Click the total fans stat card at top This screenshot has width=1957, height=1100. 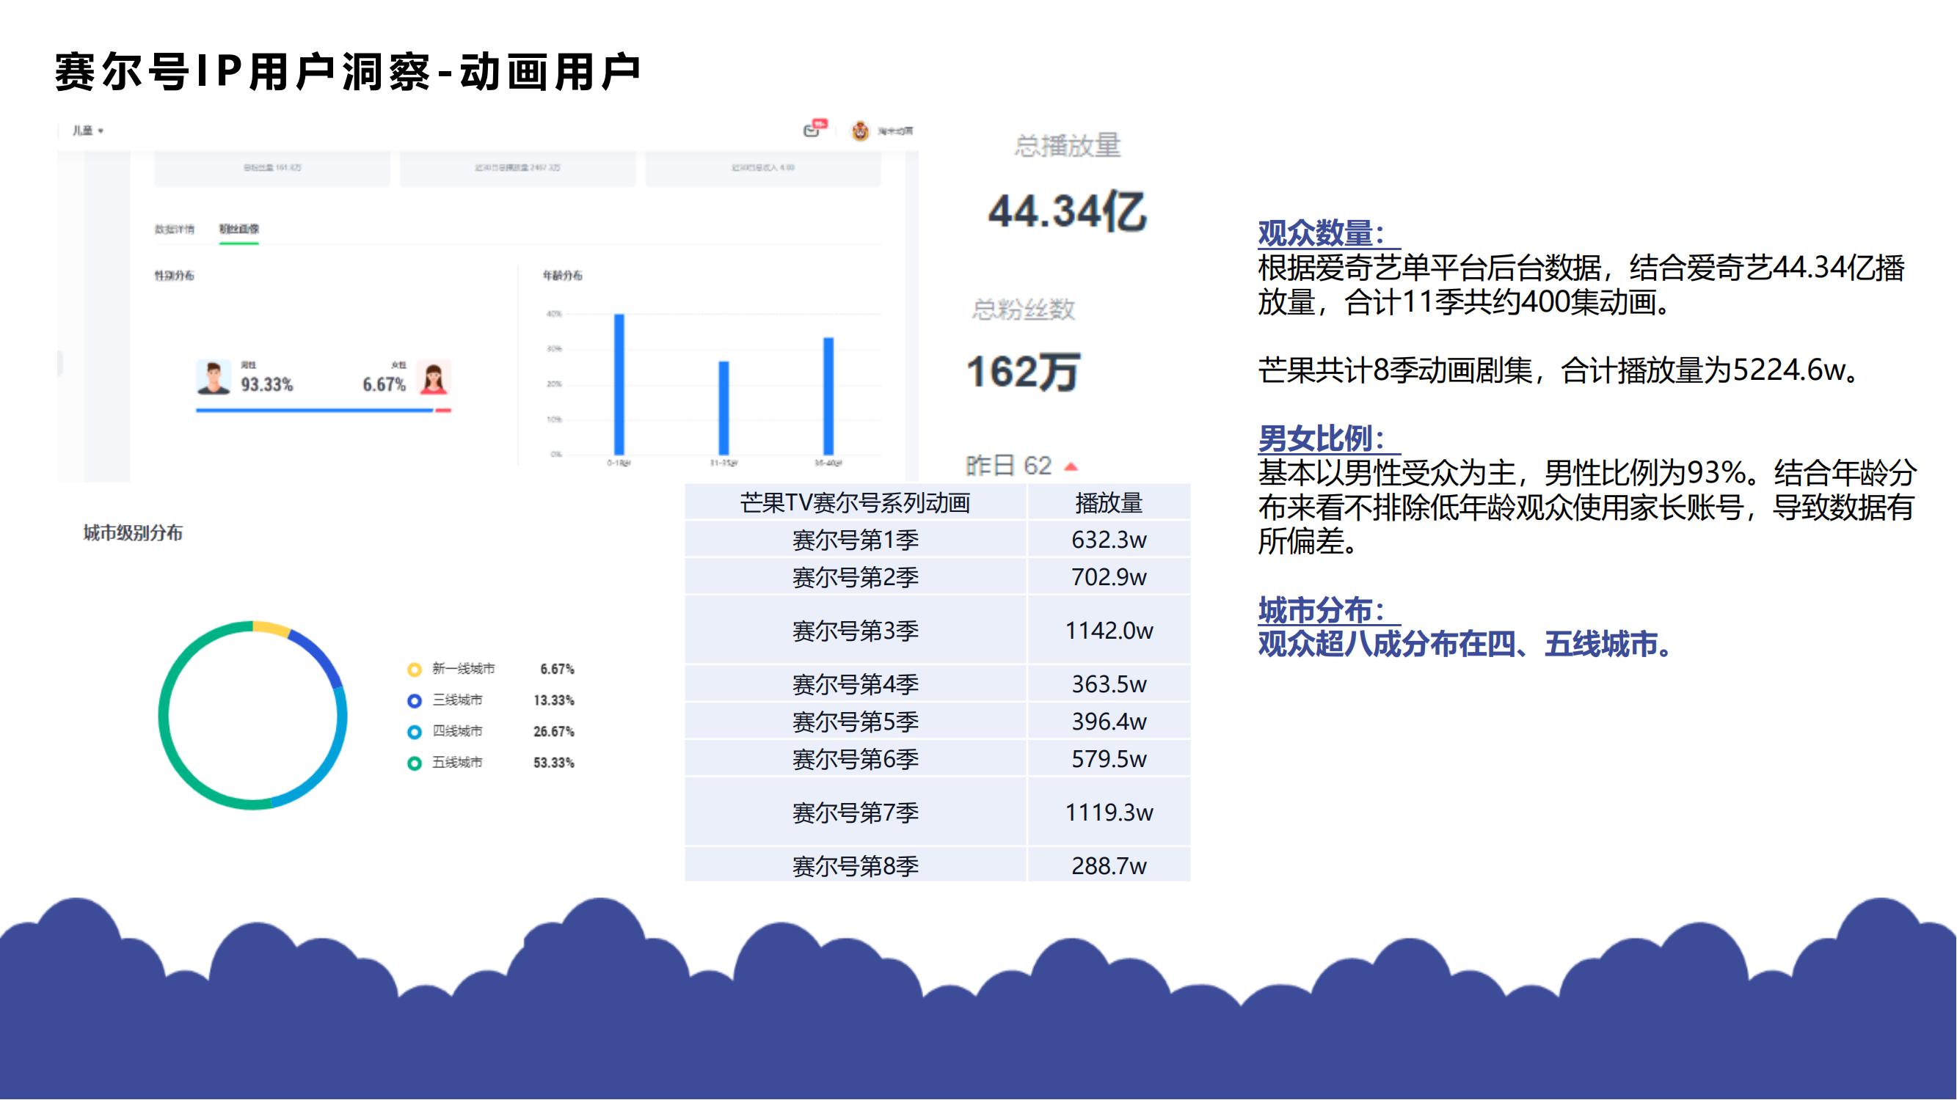click(x=272, y=168)
